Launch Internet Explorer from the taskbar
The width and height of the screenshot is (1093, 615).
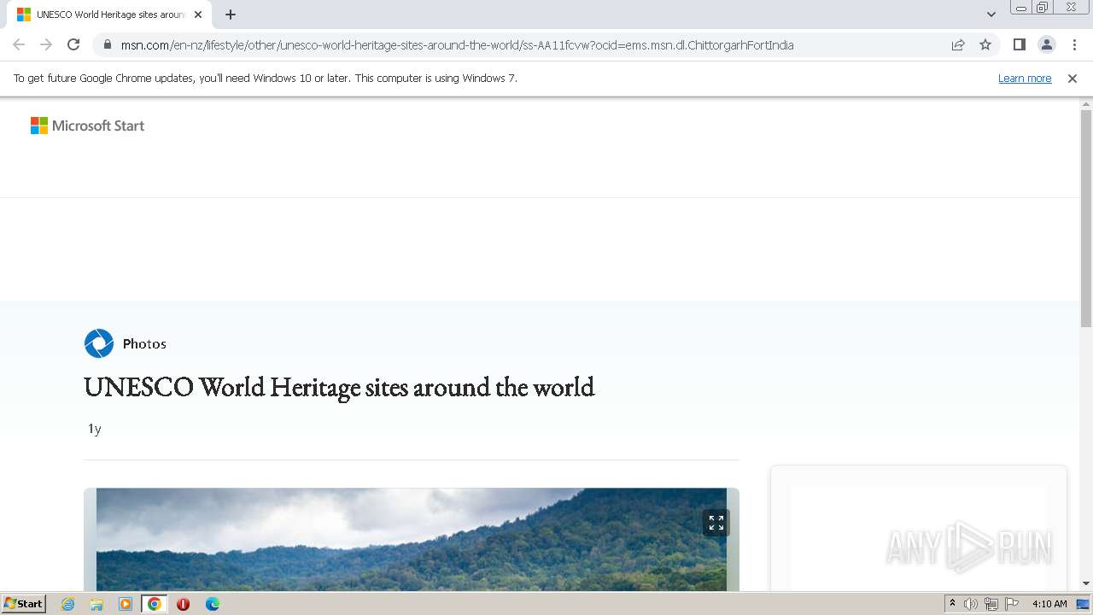click(68, 604)
